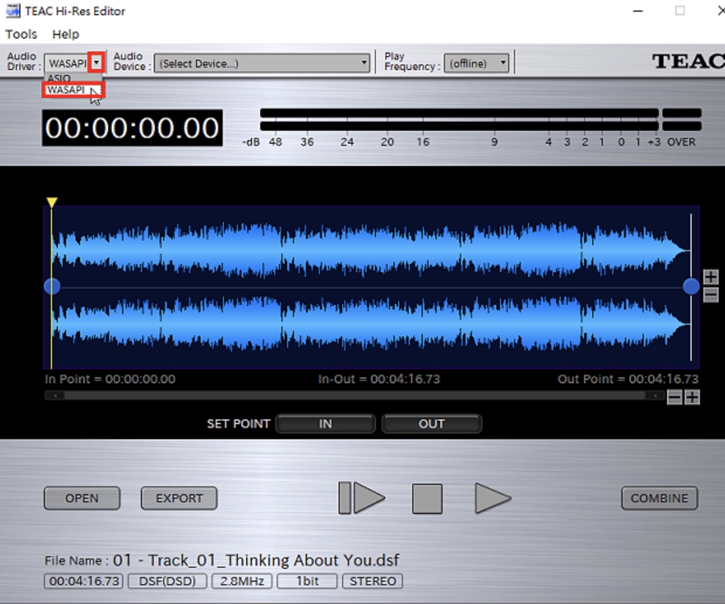Zoom in timeline with plus icon
Image resolution: width=725 pixels, height=604 pixels.
point(692,398)
